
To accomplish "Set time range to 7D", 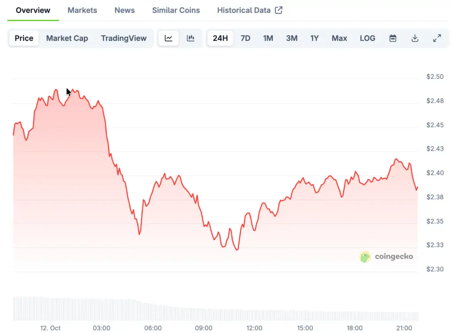I will pos(245,38).
